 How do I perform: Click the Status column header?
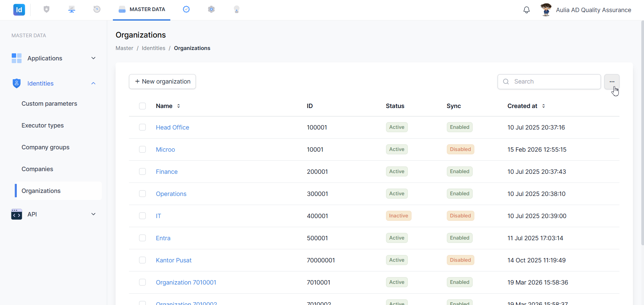pos(395,106)
